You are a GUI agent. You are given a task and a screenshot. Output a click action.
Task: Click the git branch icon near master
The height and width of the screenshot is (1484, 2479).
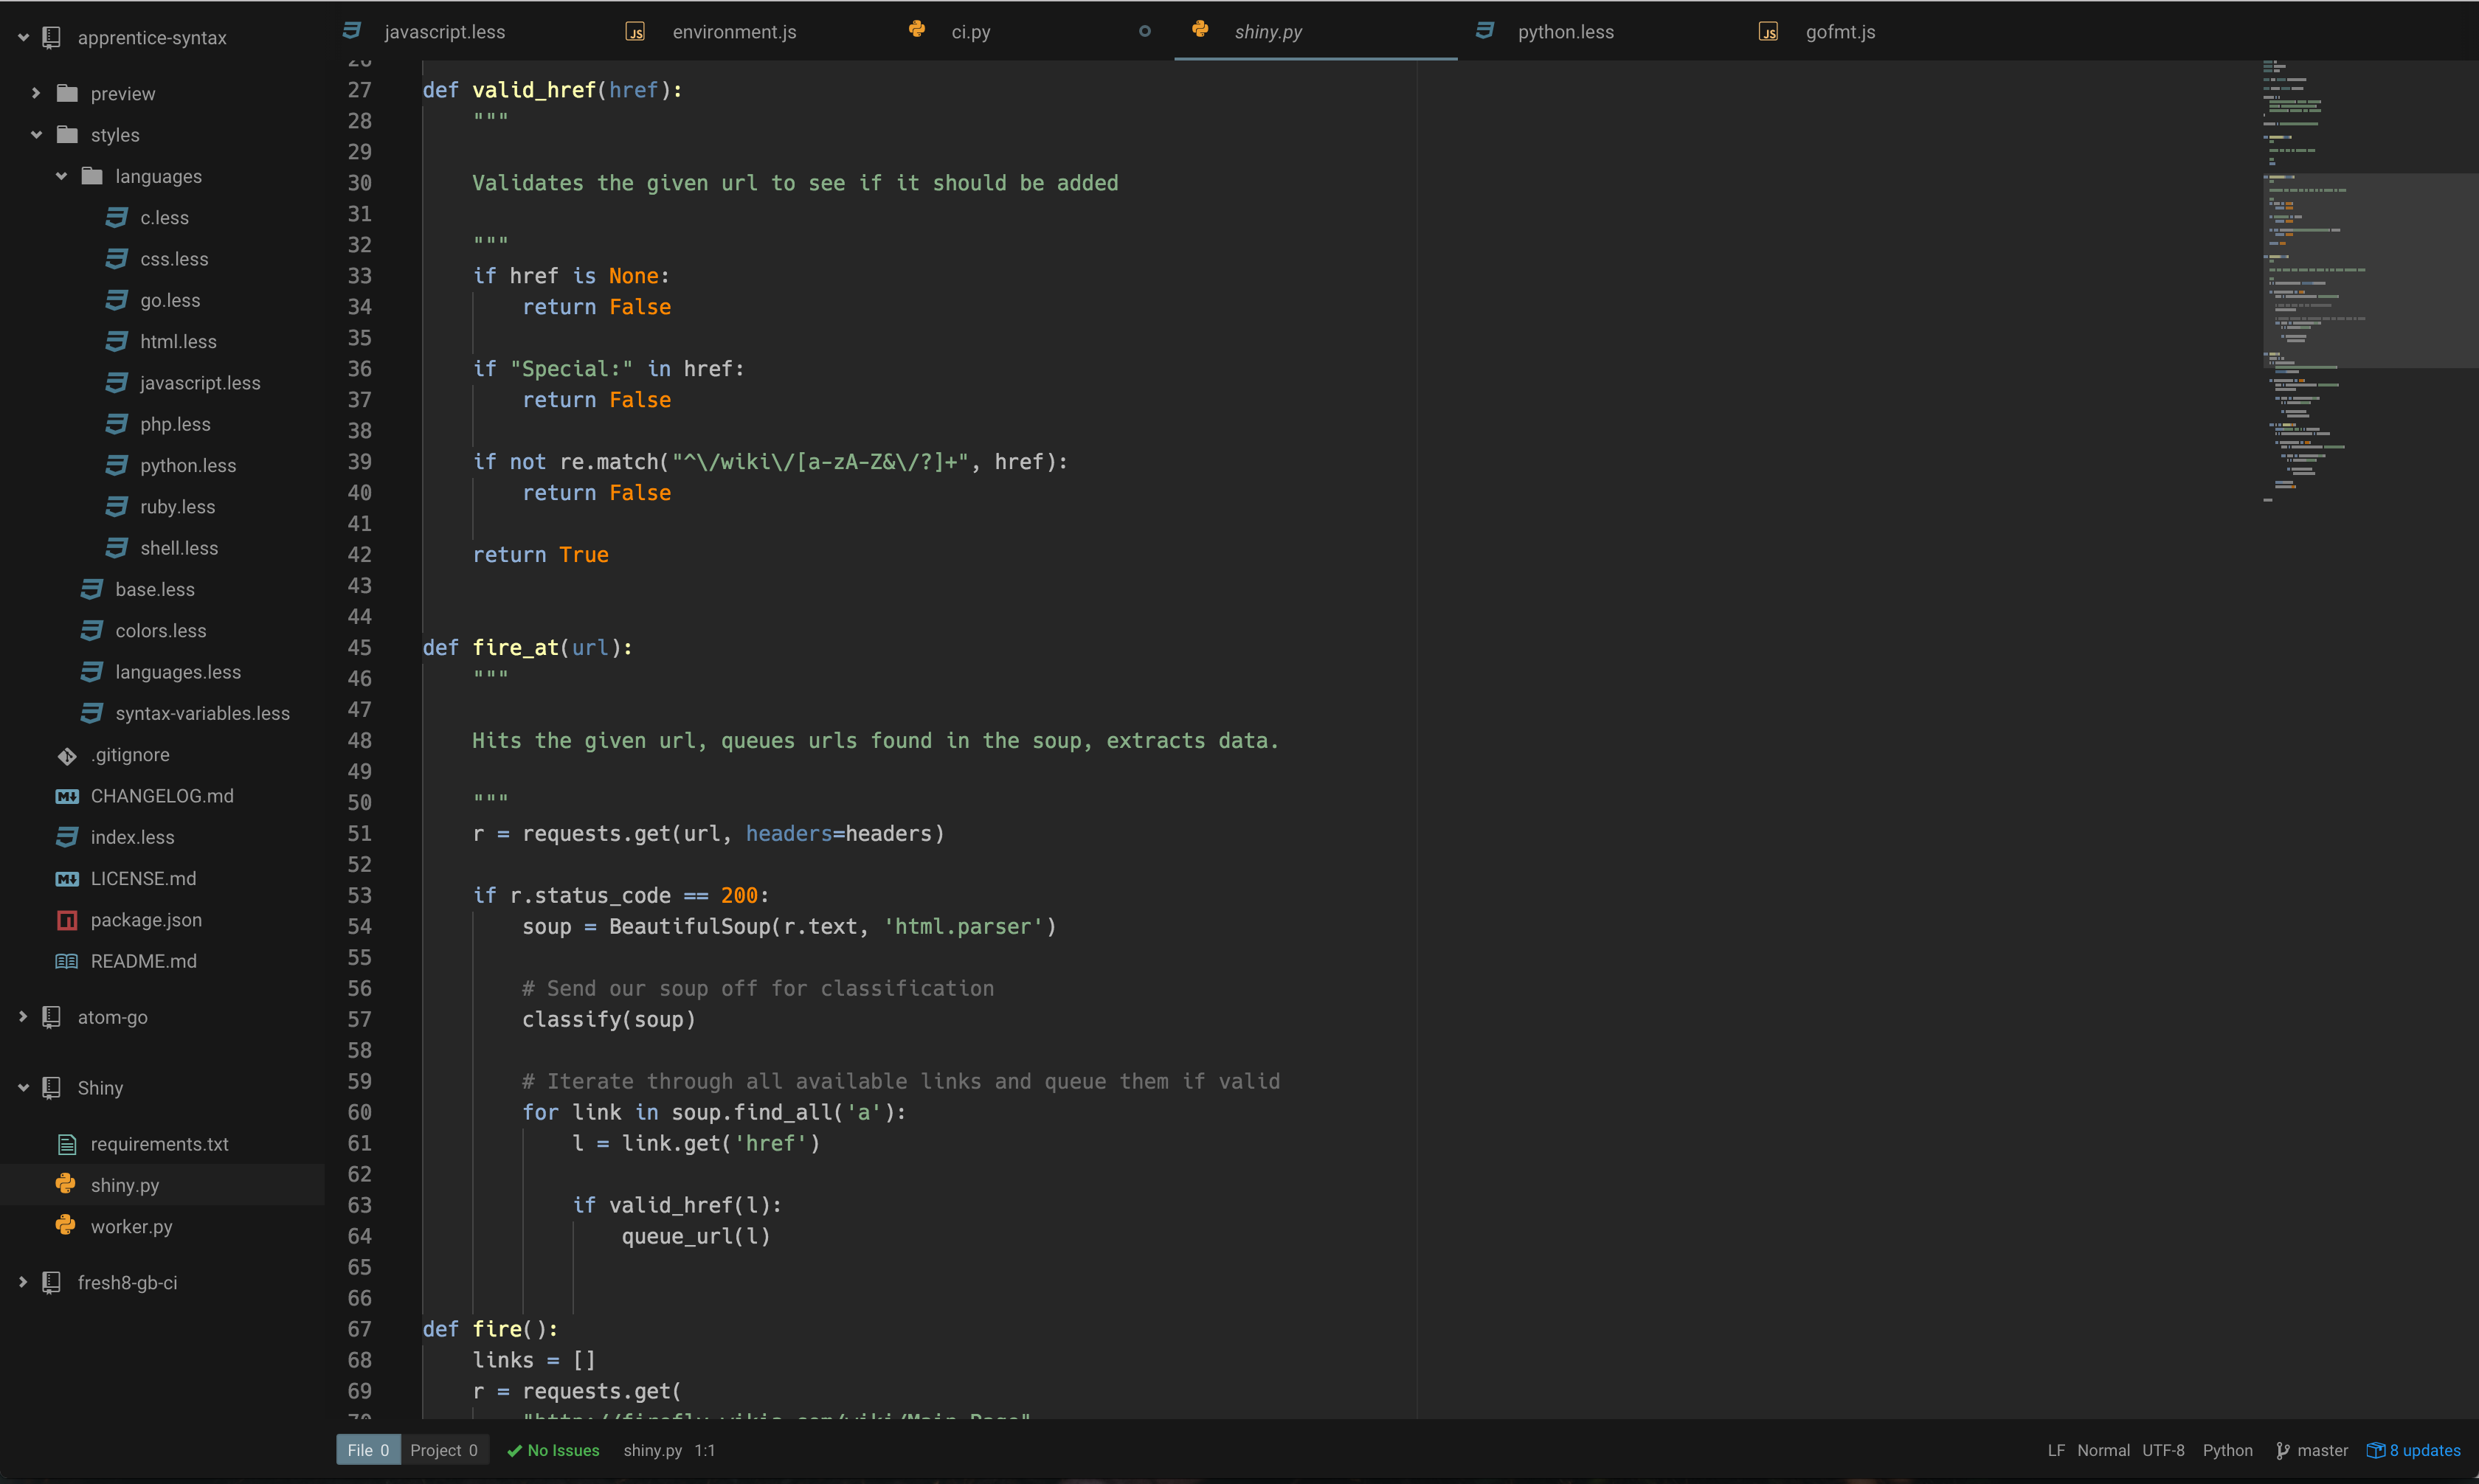click(2283, 1451)
